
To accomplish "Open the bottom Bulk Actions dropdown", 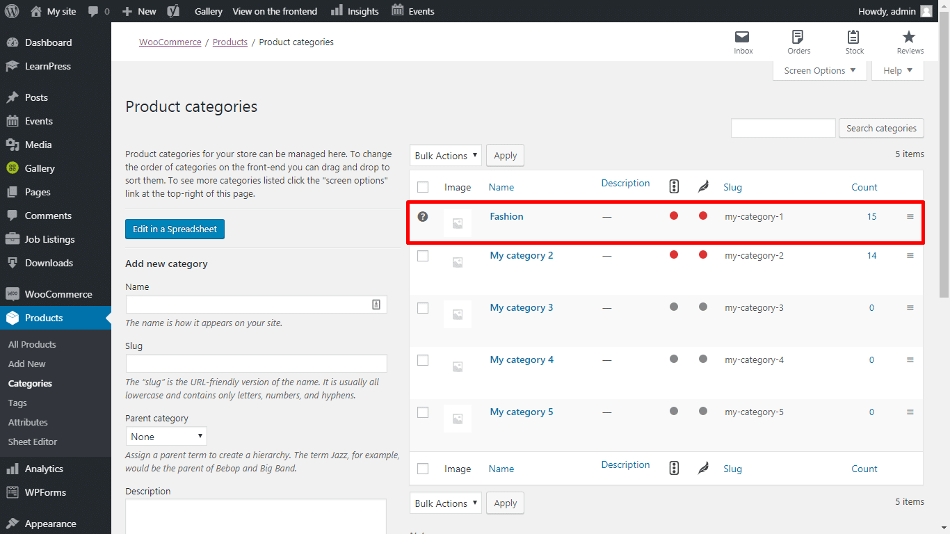I will tap(445, 503).
